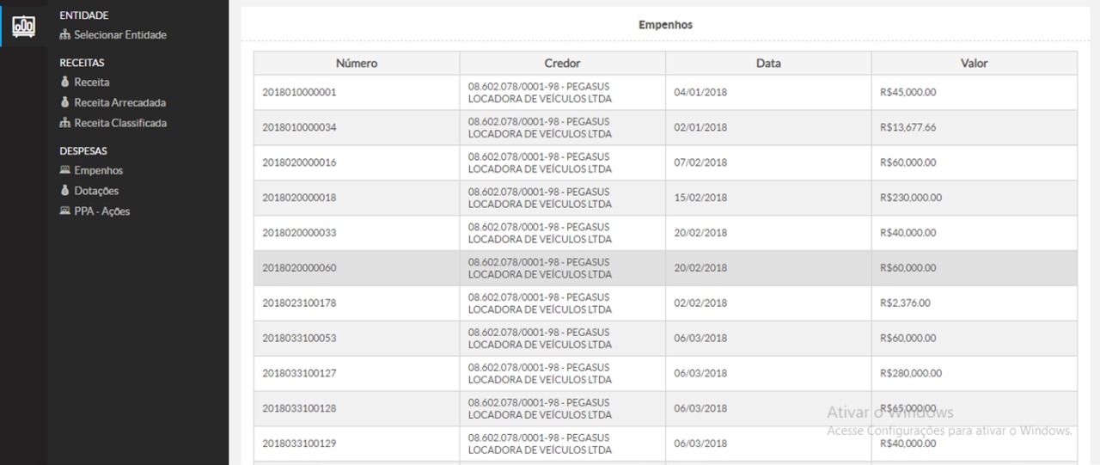The height and width of the screenshot is (465, 1100).
Task: Click the R$13,677.66 value cell
Action: coord(908,128)
